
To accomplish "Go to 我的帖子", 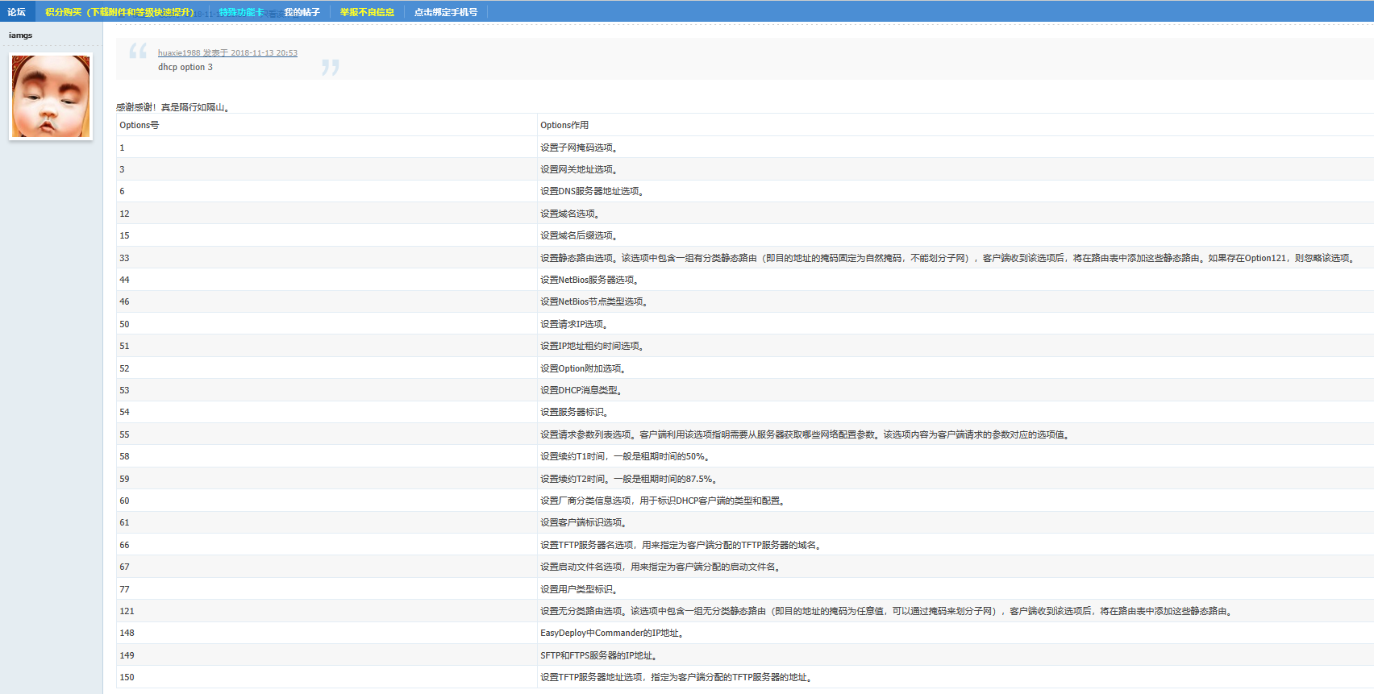I will coord(302,12).
